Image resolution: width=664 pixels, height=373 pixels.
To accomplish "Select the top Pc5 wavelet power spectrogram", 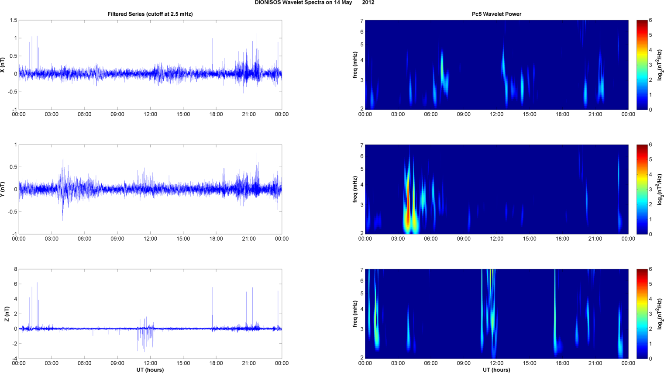I will click(x=497, y=65).
